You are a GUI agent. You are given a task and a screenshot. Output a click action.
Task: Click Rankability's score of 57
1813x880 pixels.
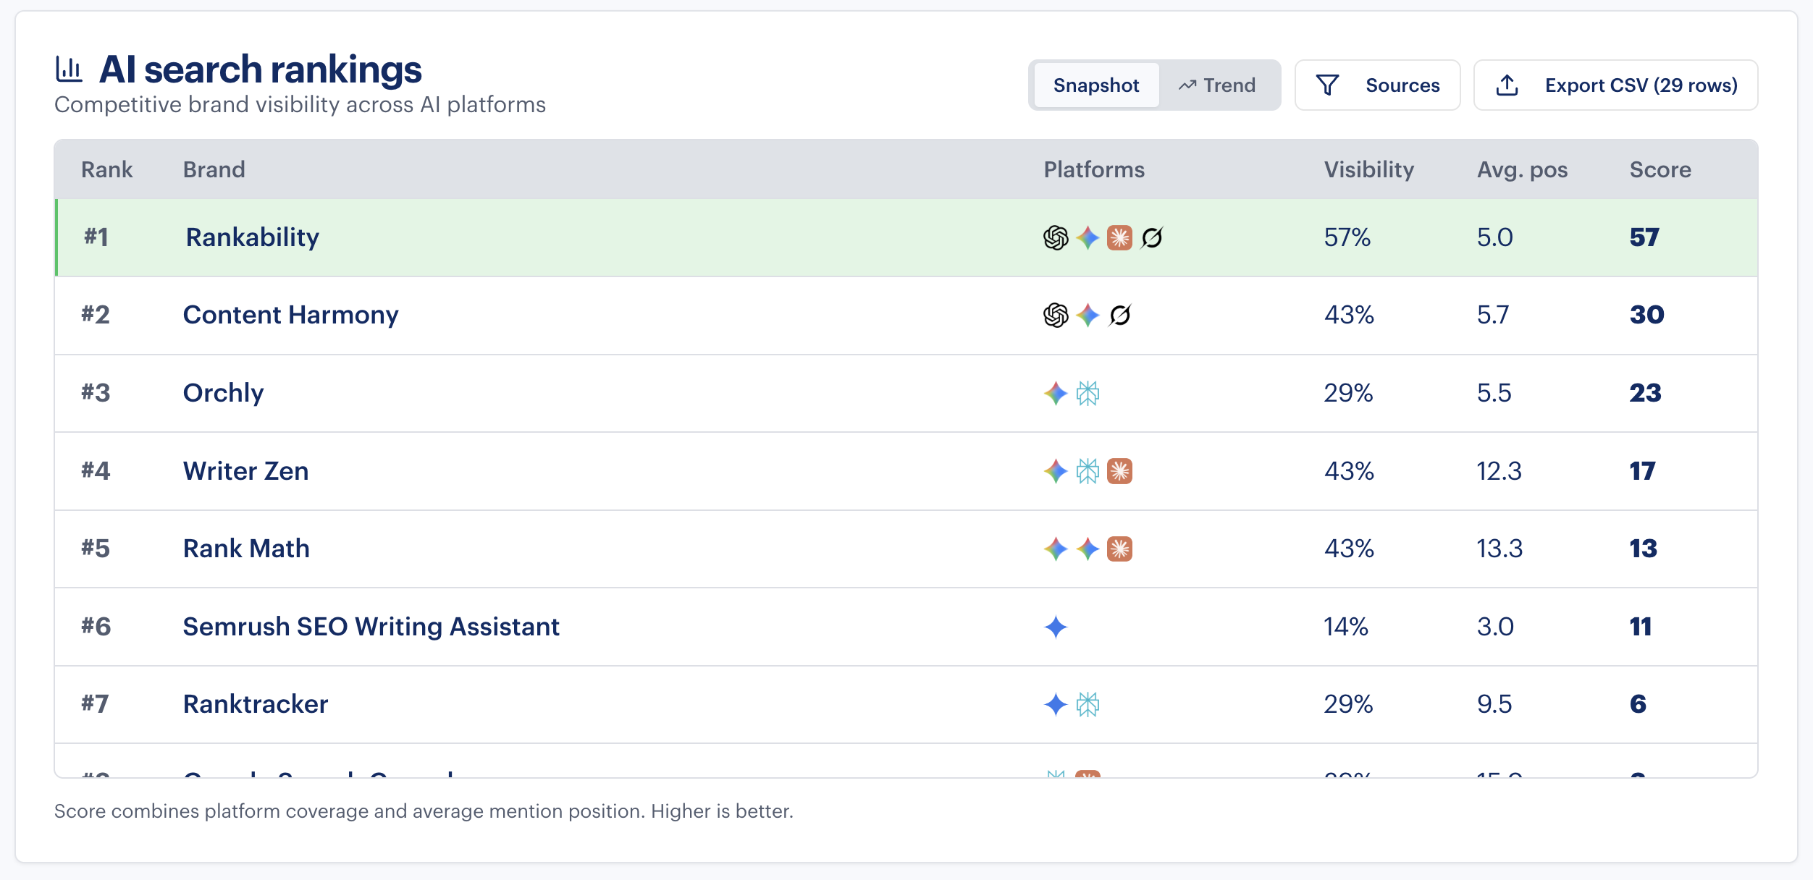1644,237
